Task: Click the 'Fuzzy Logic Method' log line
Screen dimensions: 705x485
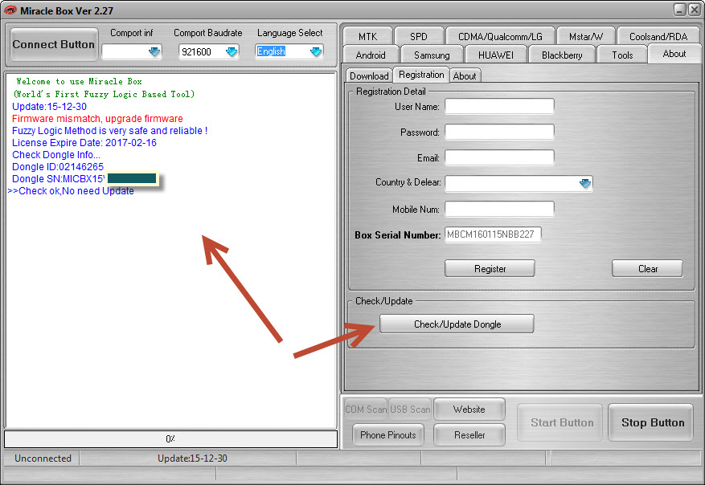Action: (109, 131)
